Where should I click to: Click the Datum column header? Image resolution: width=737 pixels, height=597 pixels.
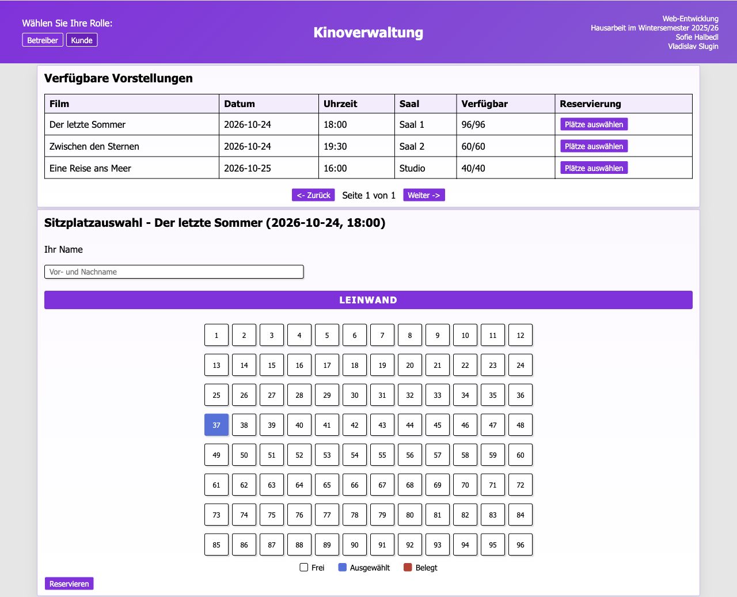tap(269, 104)
